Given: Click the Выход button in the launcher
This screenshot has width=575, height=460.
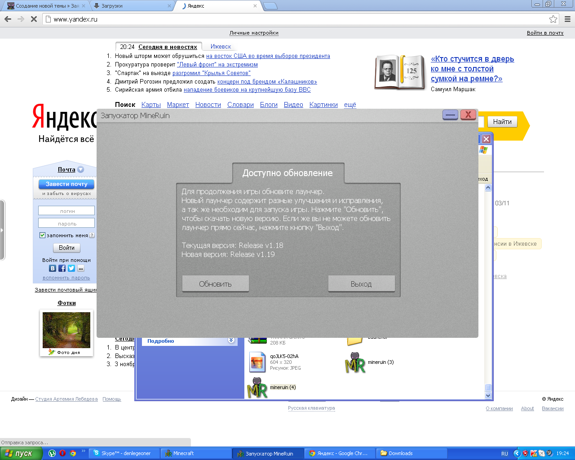Looking at the screenshot, I should pos(361,283).
